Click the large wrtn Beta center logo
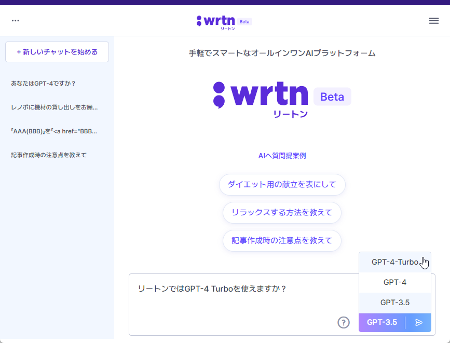This screenshot has height=343, width=450. click(x=282, y=99)
